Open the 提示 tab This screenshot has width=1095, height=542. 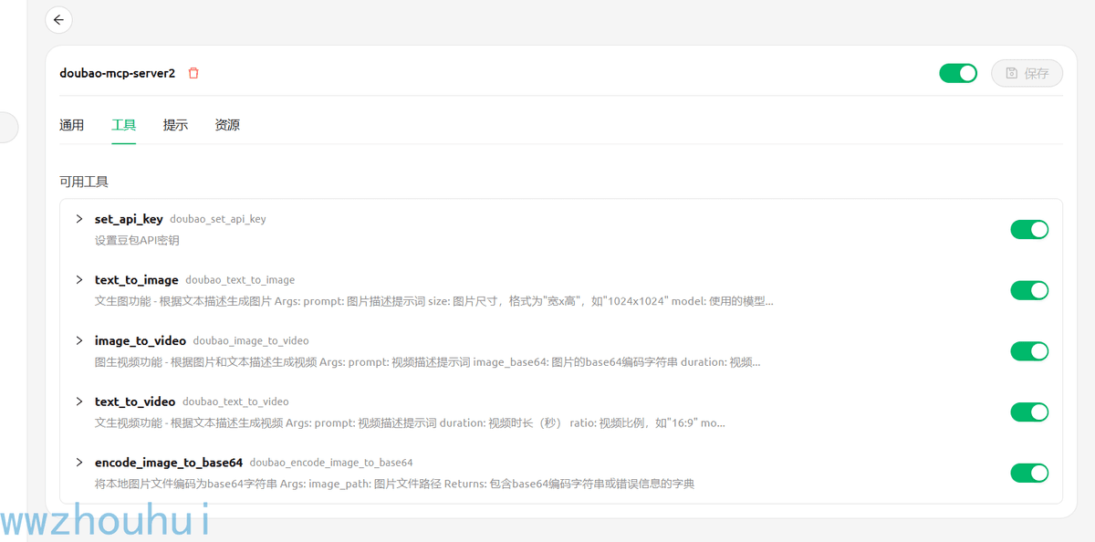pos(175,125)
